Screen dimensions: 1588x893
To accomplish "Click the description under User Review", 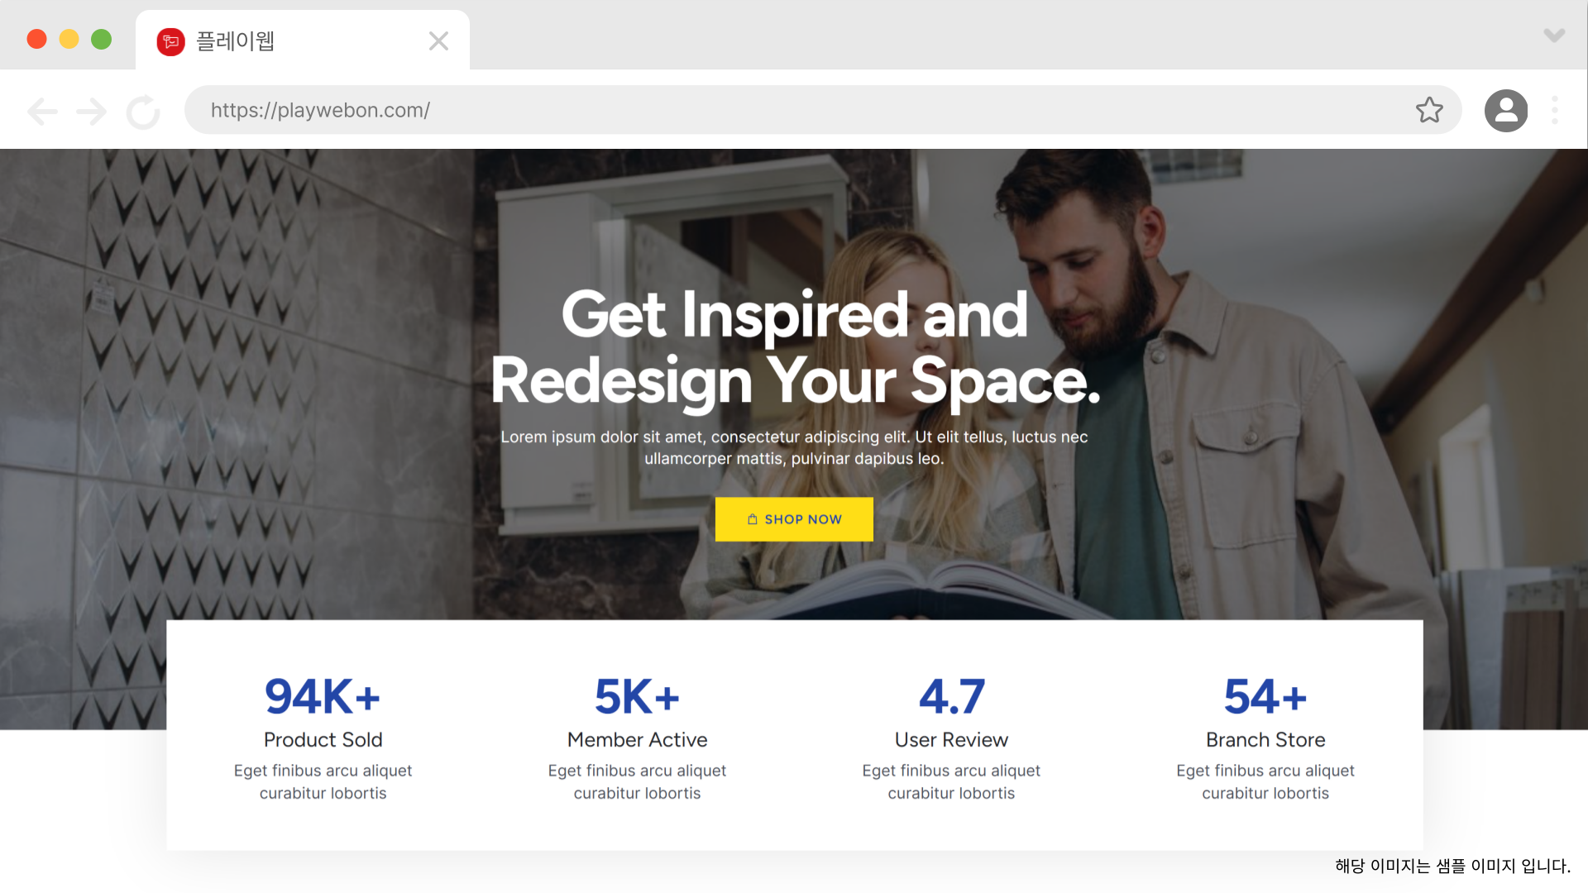I will pos(951,781).
